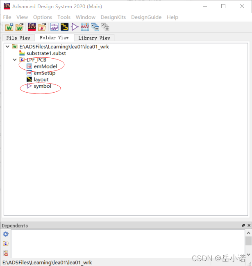Click the layout view icon in tree

29,80
